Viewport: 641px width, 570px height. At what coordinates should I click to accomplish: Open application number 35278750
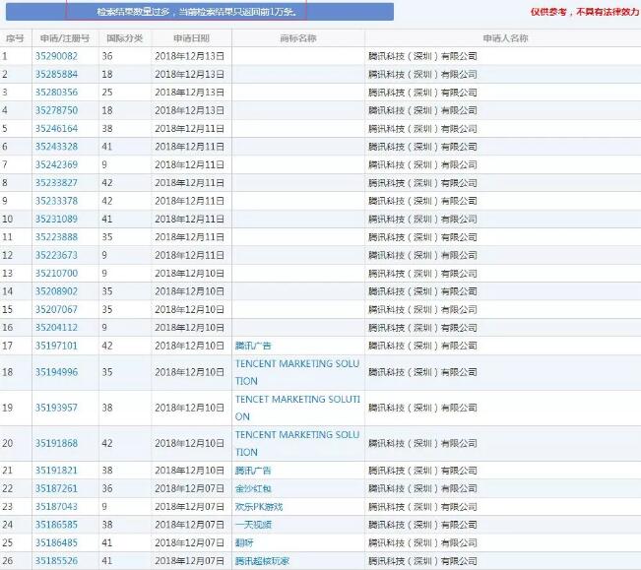click(56, 110)
